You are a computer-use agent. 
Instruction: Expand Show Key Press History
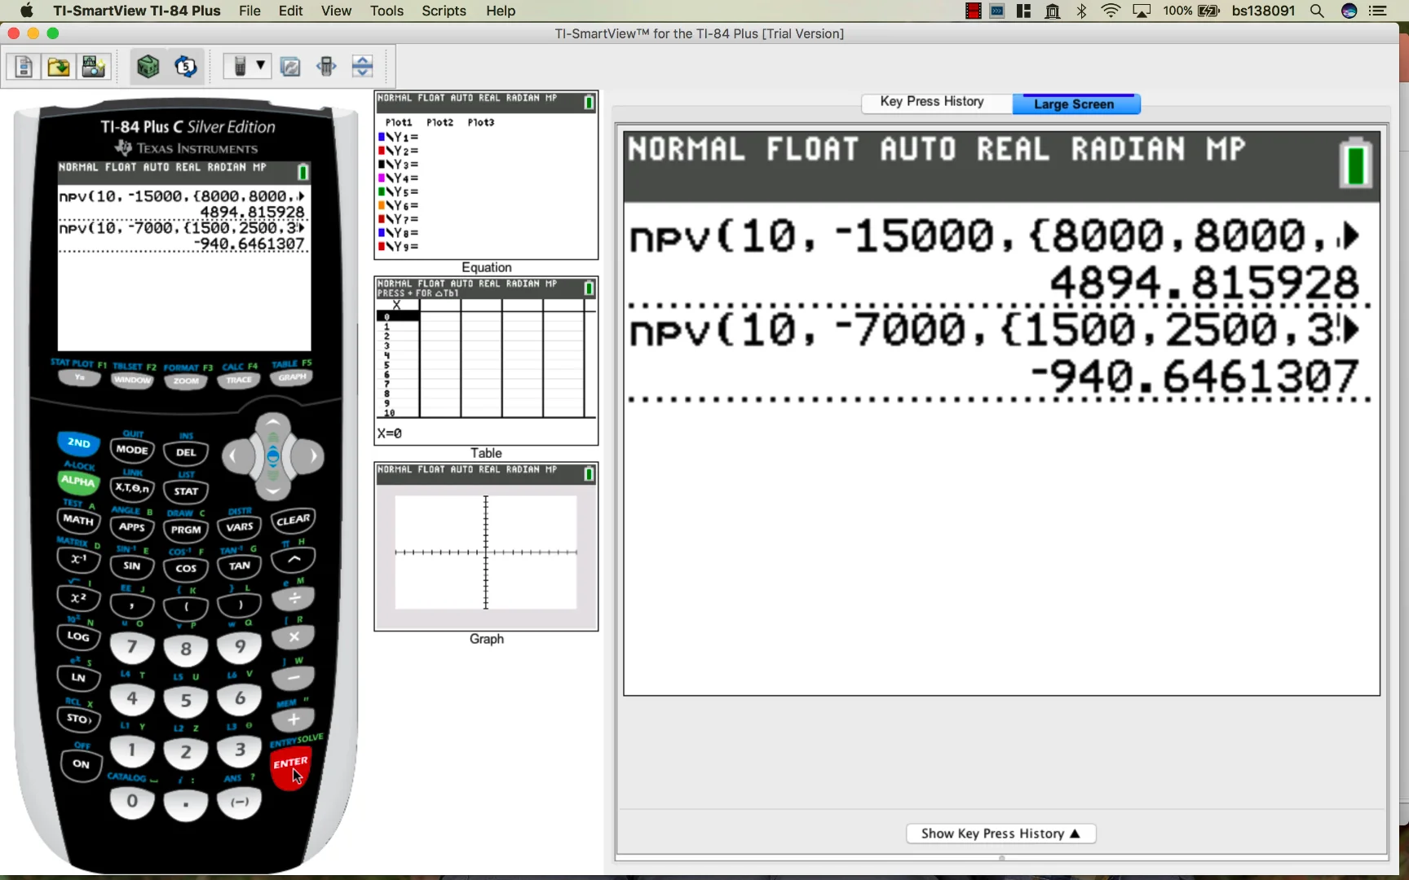(x=1000, y=834)
